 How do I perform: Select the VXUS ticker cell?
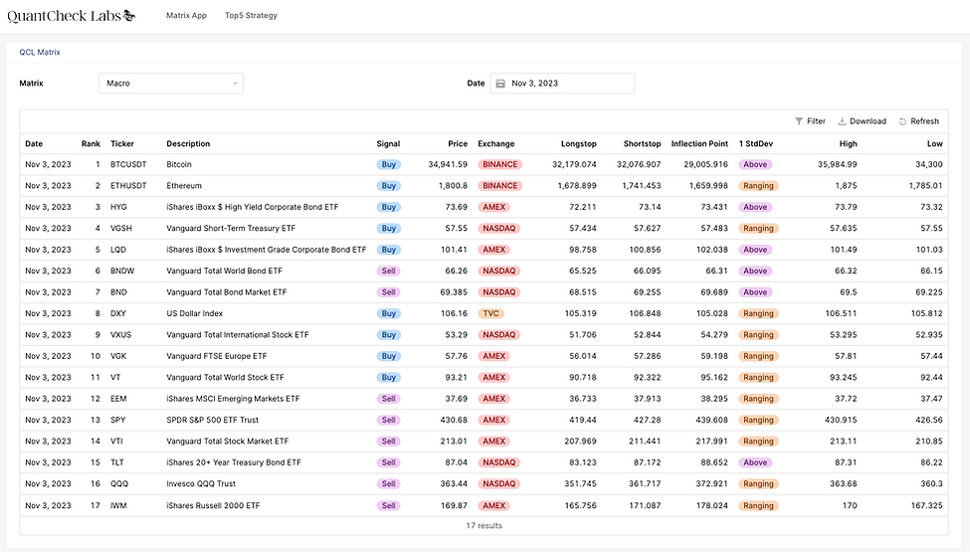pyautogui.click(x=120, y=335)
